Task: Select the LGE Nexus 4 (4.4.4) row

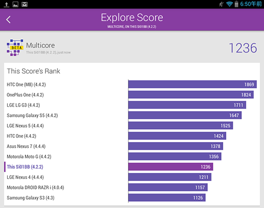Action: click(x=132, y=177)
